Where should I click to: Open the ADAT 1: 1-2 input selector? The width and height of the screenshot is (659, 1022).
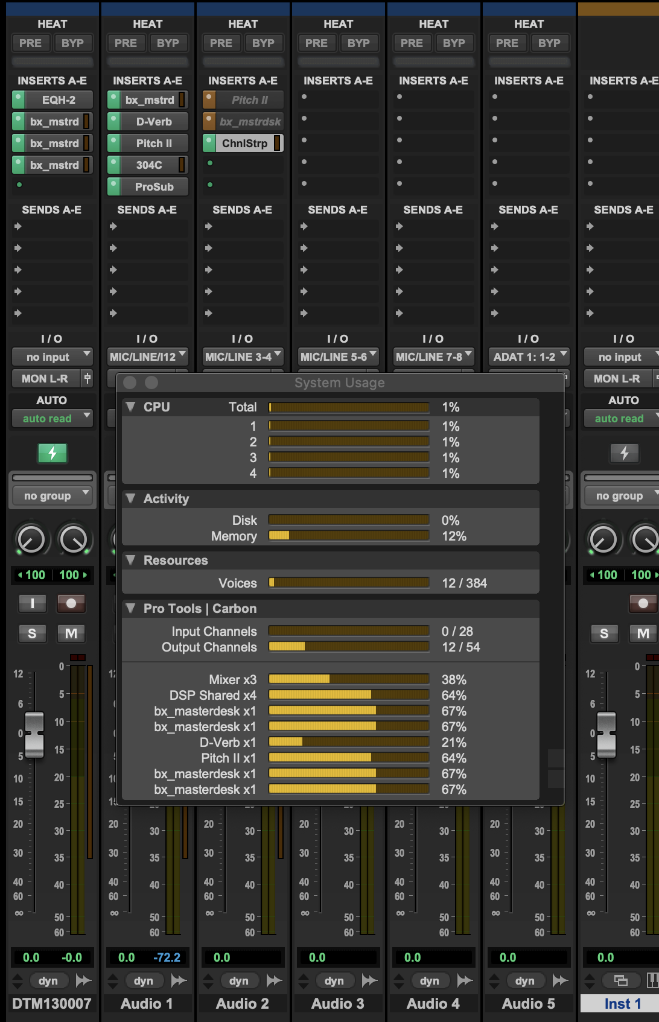click(529, 357)
